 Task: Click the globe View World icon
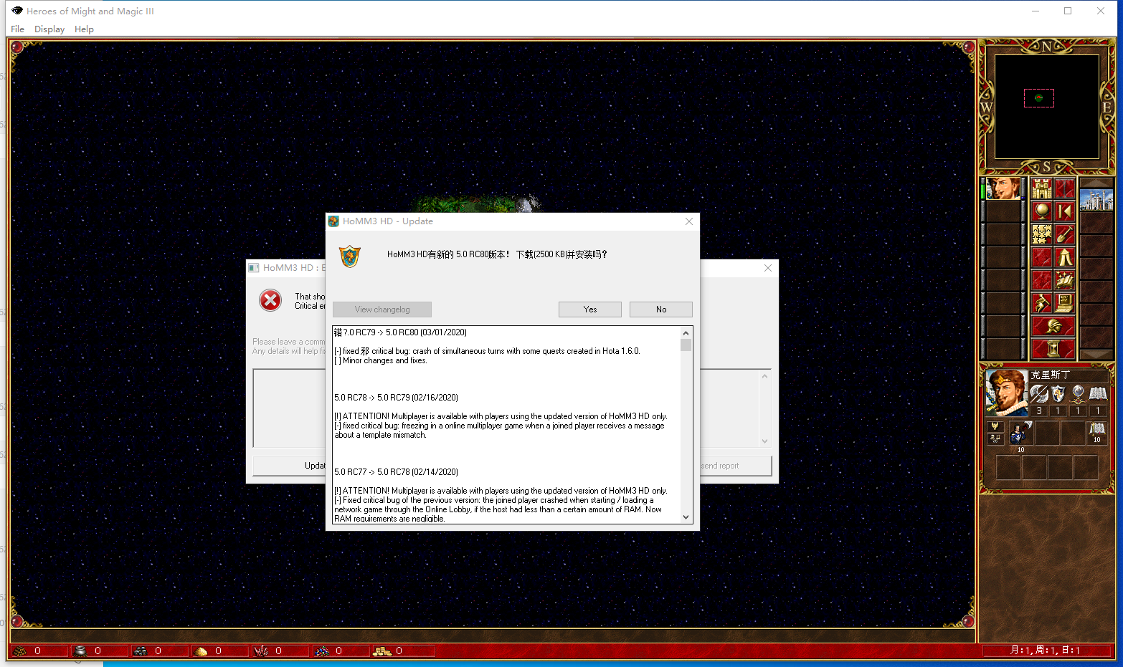(x=1041, y=211)
